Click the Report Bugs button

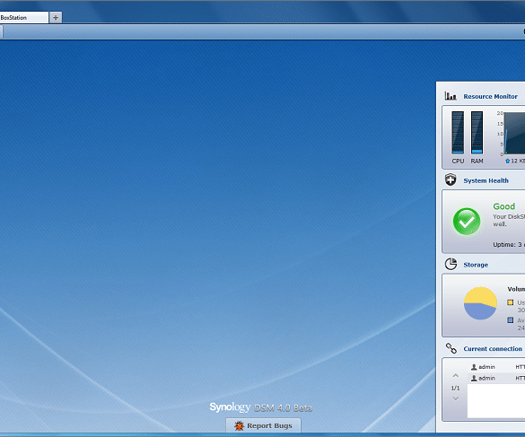(x=263, y=425)
